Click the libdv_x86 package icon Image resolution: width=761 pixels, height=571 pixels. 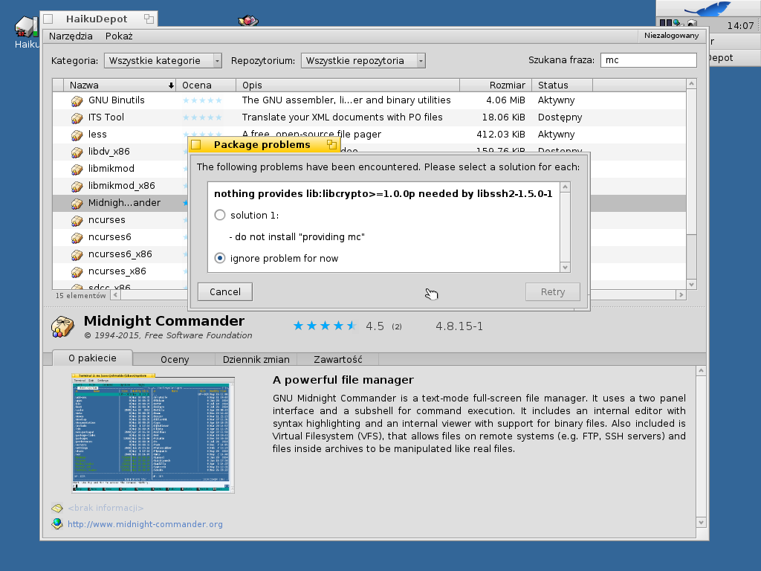point(77,152)
